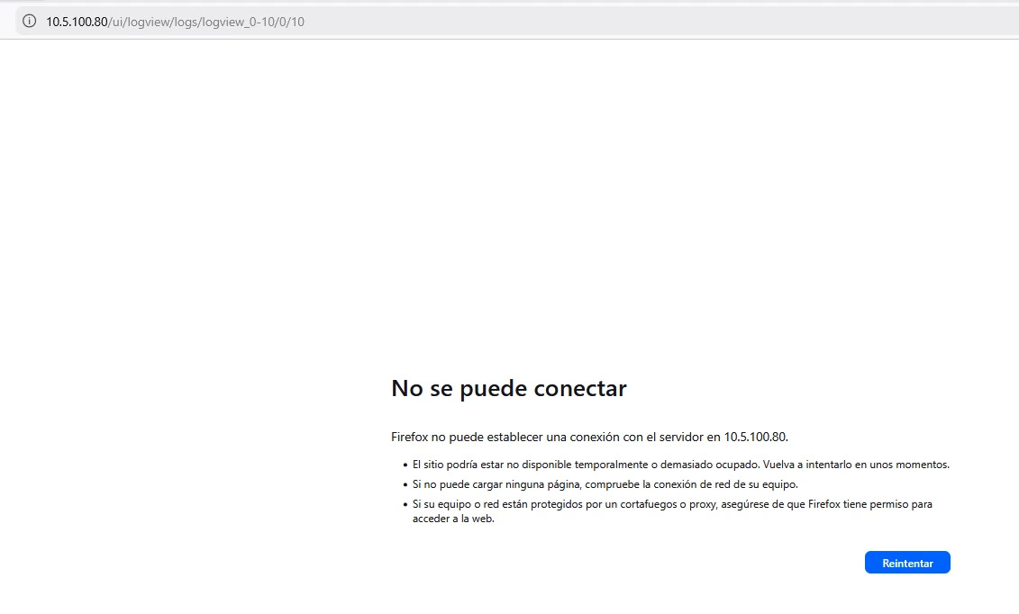
Task: Click the bullet 'El sitio podría estar no disponible'
Action: pyautogui.click(x=680, y=465)
